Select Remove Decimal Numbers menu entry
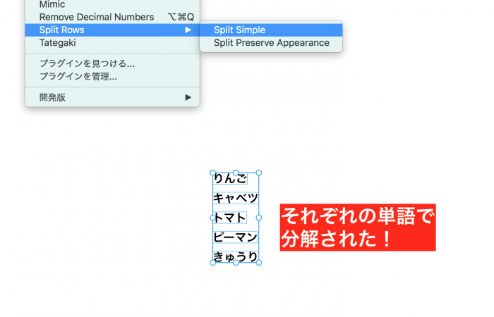 pyautogui.click(x=96, y=17)
